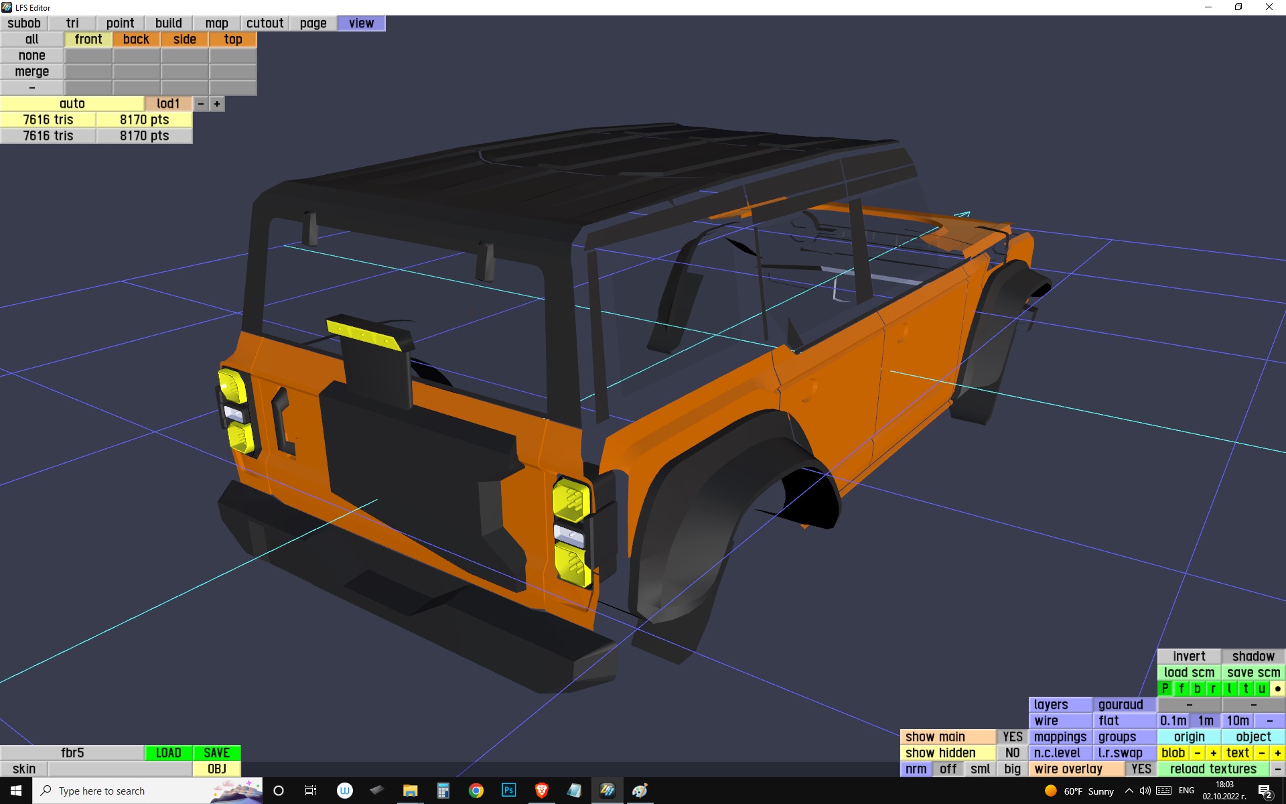Toggle show hidden NO value
1286x804 pixels.
1012,753
